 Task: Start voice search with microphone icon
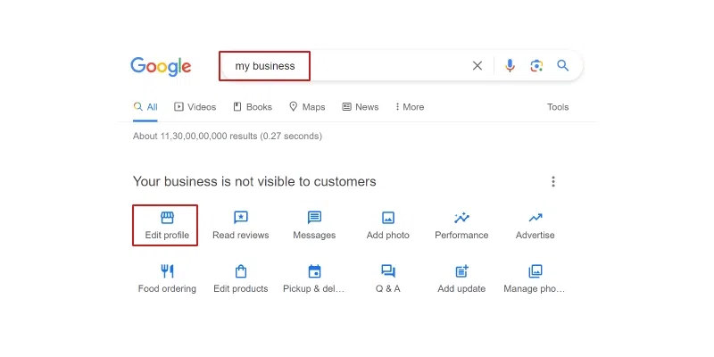510,66
